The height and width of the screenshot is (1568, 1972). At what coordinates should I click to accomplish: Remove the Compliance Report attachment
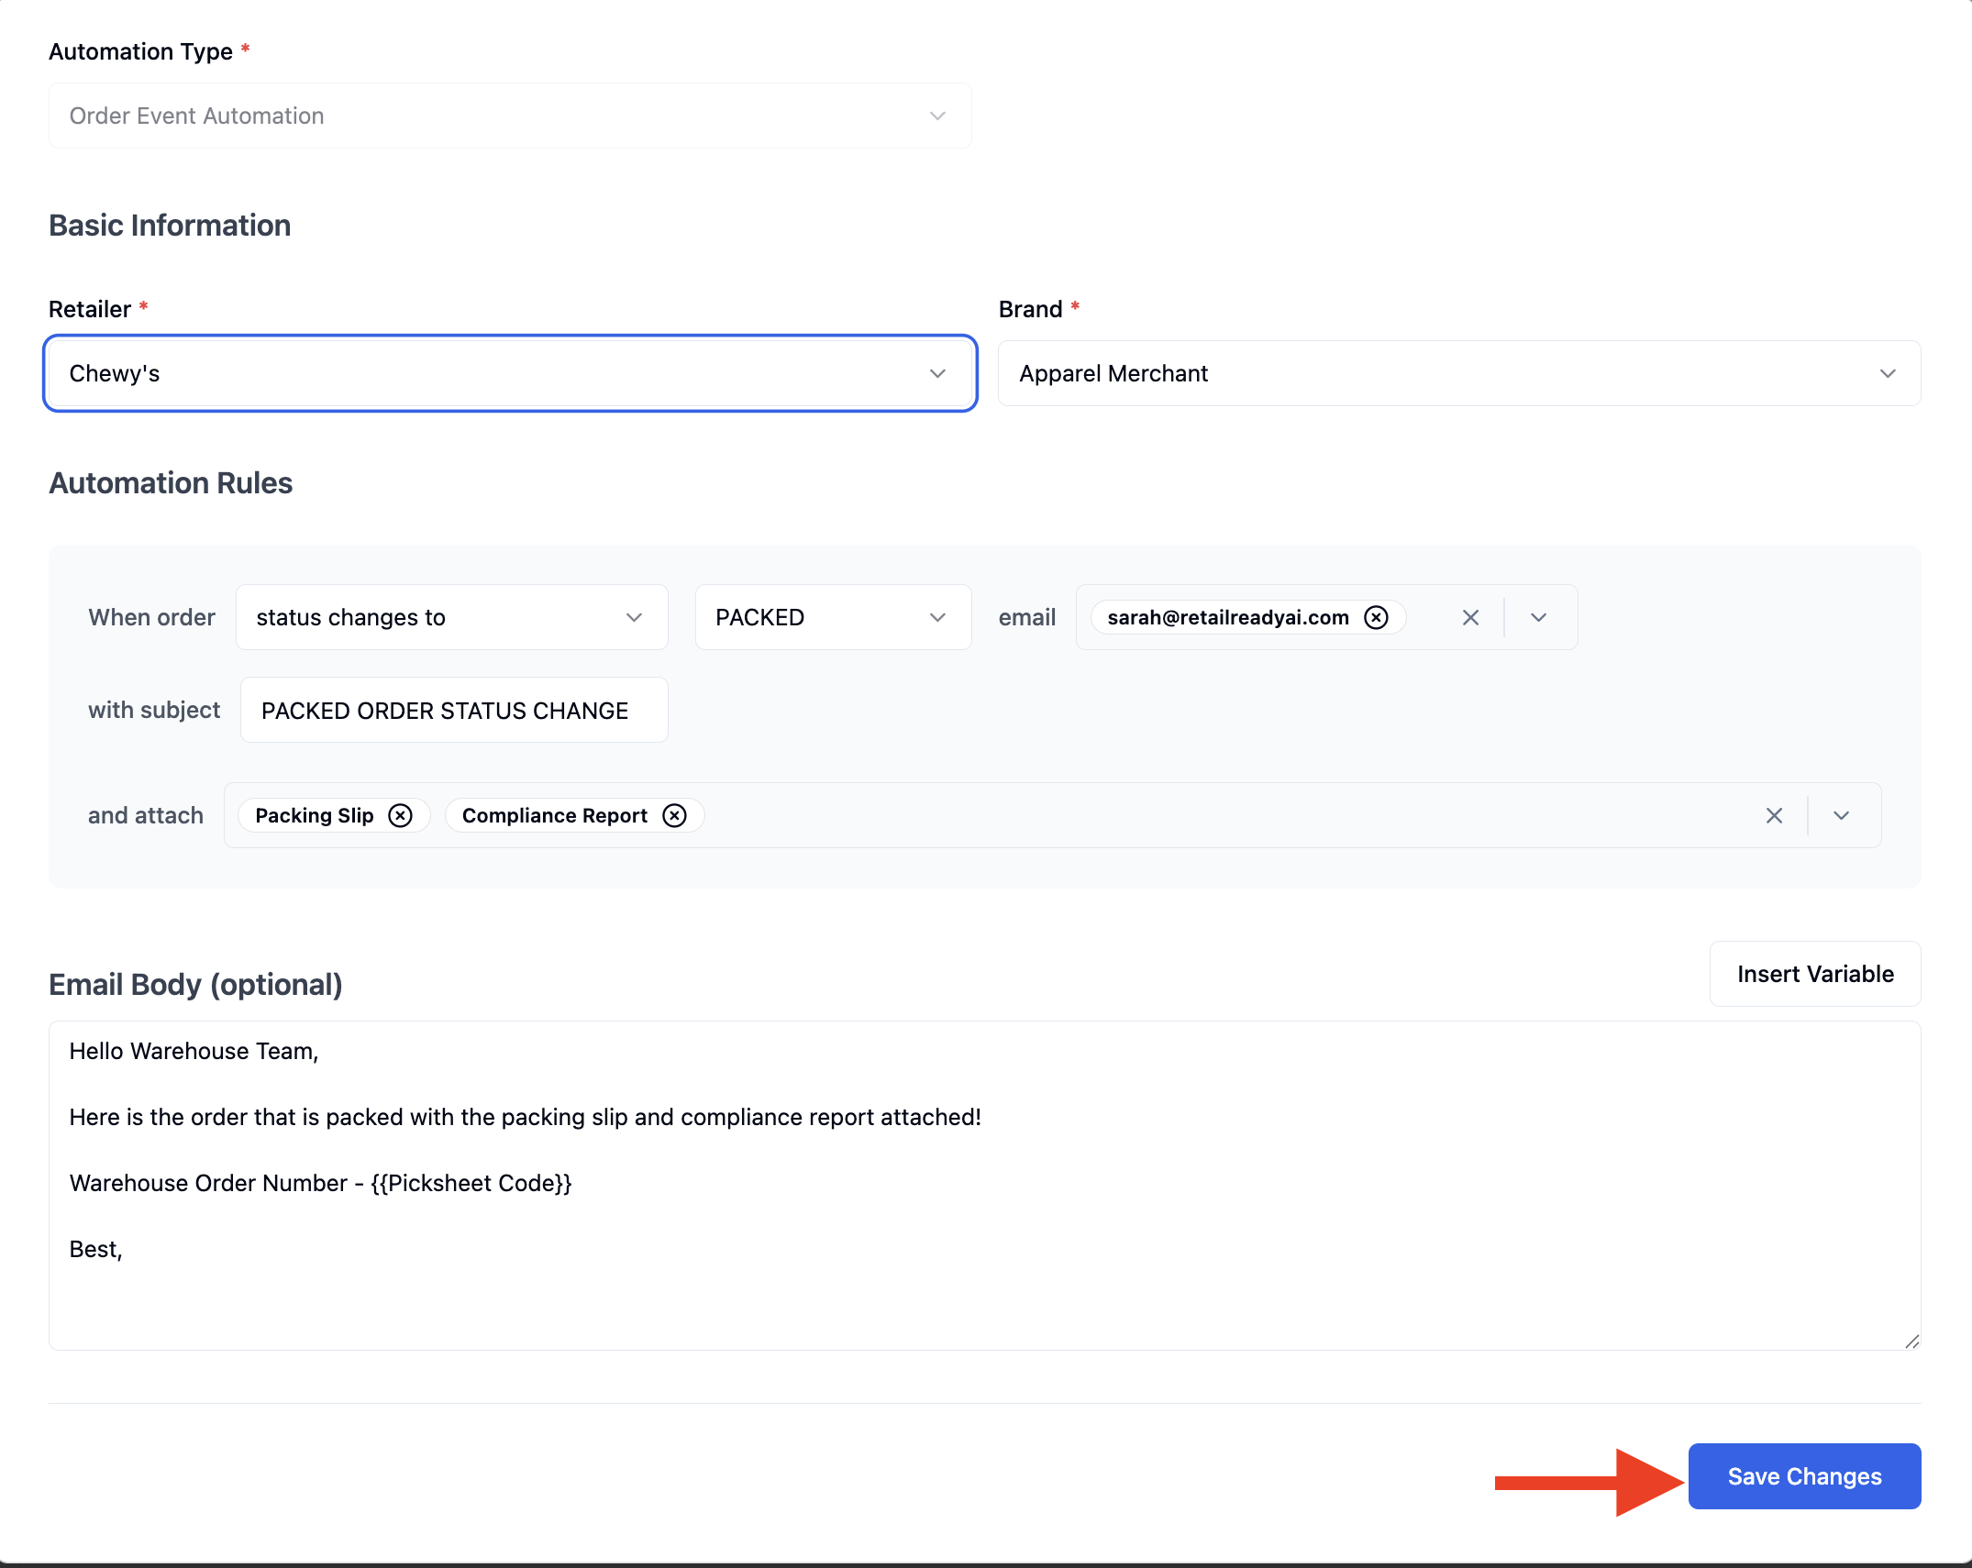tap(674, 815)
